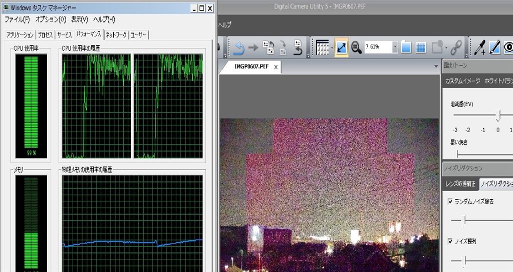Select the カスタムイメージ tab

[x=462, y=81]
